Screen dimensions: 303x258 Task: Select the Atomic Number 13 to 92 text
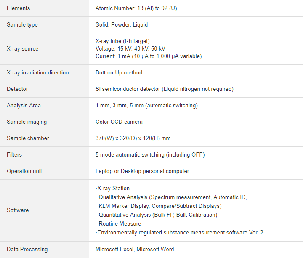136,8
